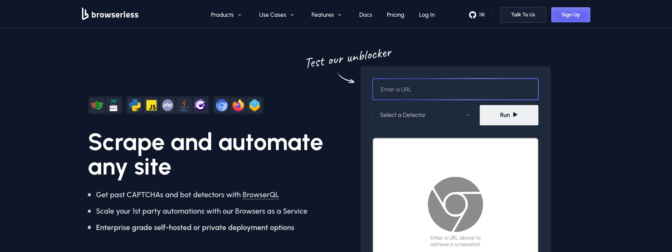
Task: Open the GitHub 11K stars link
Action: coord(477,15)
